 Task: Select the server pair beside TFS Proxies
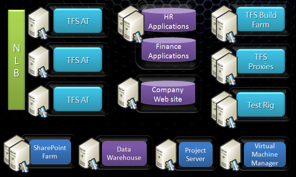coord(224,66)
